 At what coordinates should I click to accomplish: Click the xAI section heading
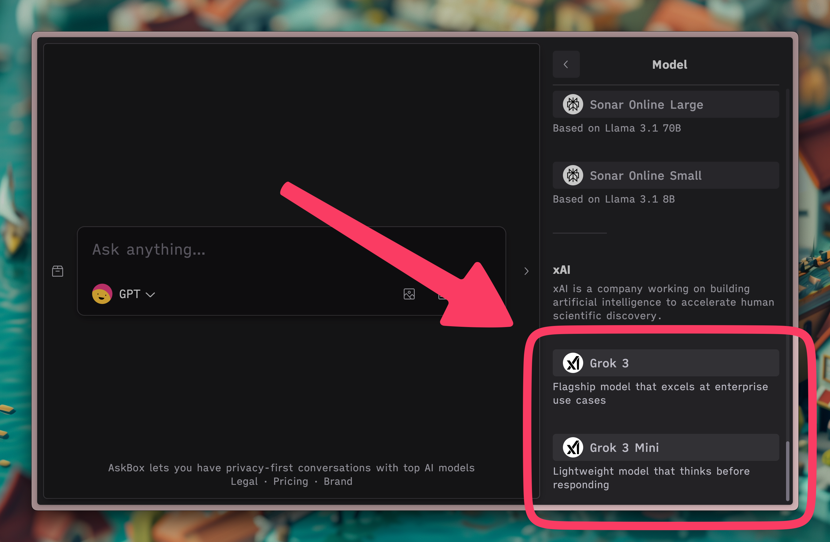coord(562,270)
